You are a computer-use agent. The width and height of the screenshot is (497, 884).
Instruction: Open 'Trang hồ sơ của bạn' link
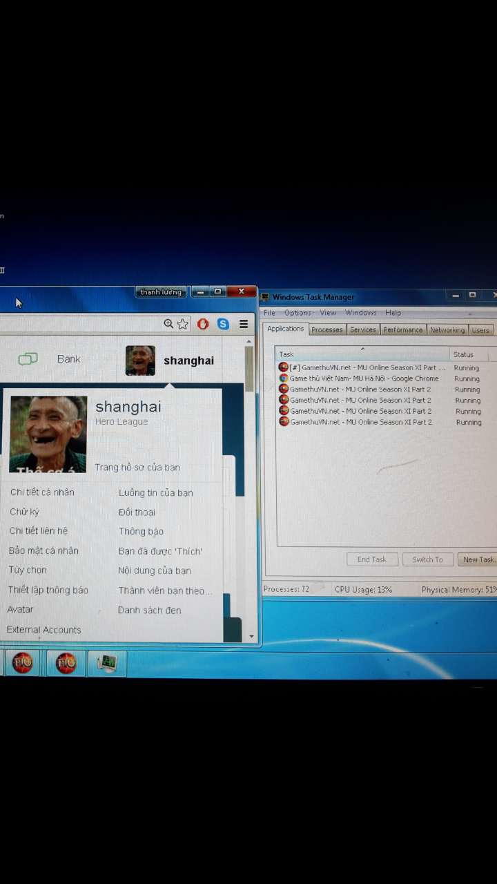point(137,468)
